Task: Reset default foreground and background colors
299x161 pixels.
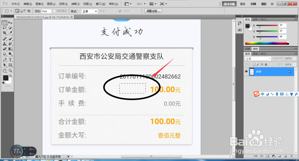Action: point(3,83)
